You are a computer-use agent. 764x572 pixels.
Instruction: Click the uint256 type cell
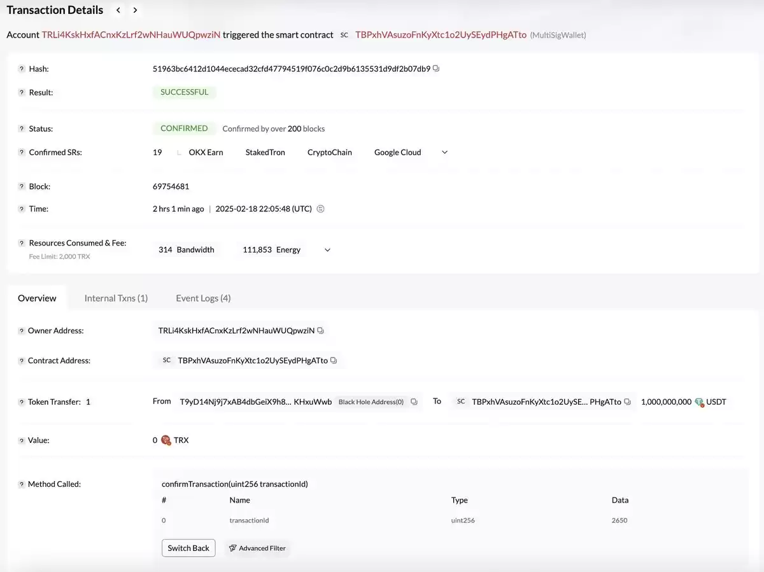pos(463,520)
